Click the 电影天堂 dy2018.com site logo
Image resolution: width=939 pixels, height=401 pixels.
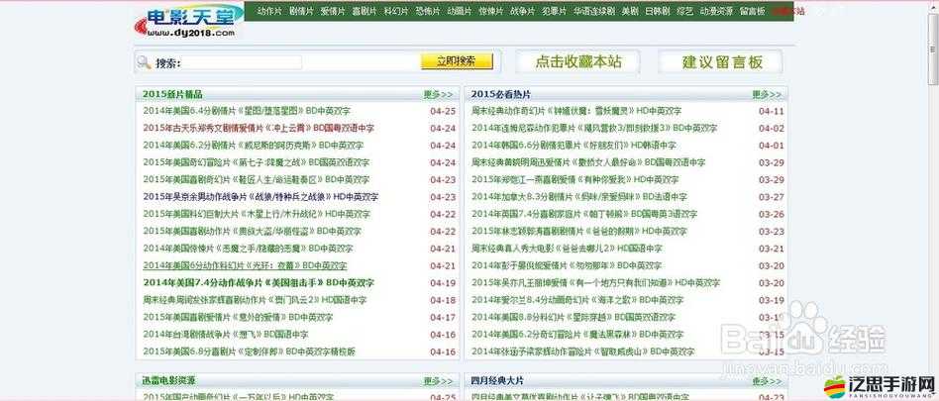187,22
